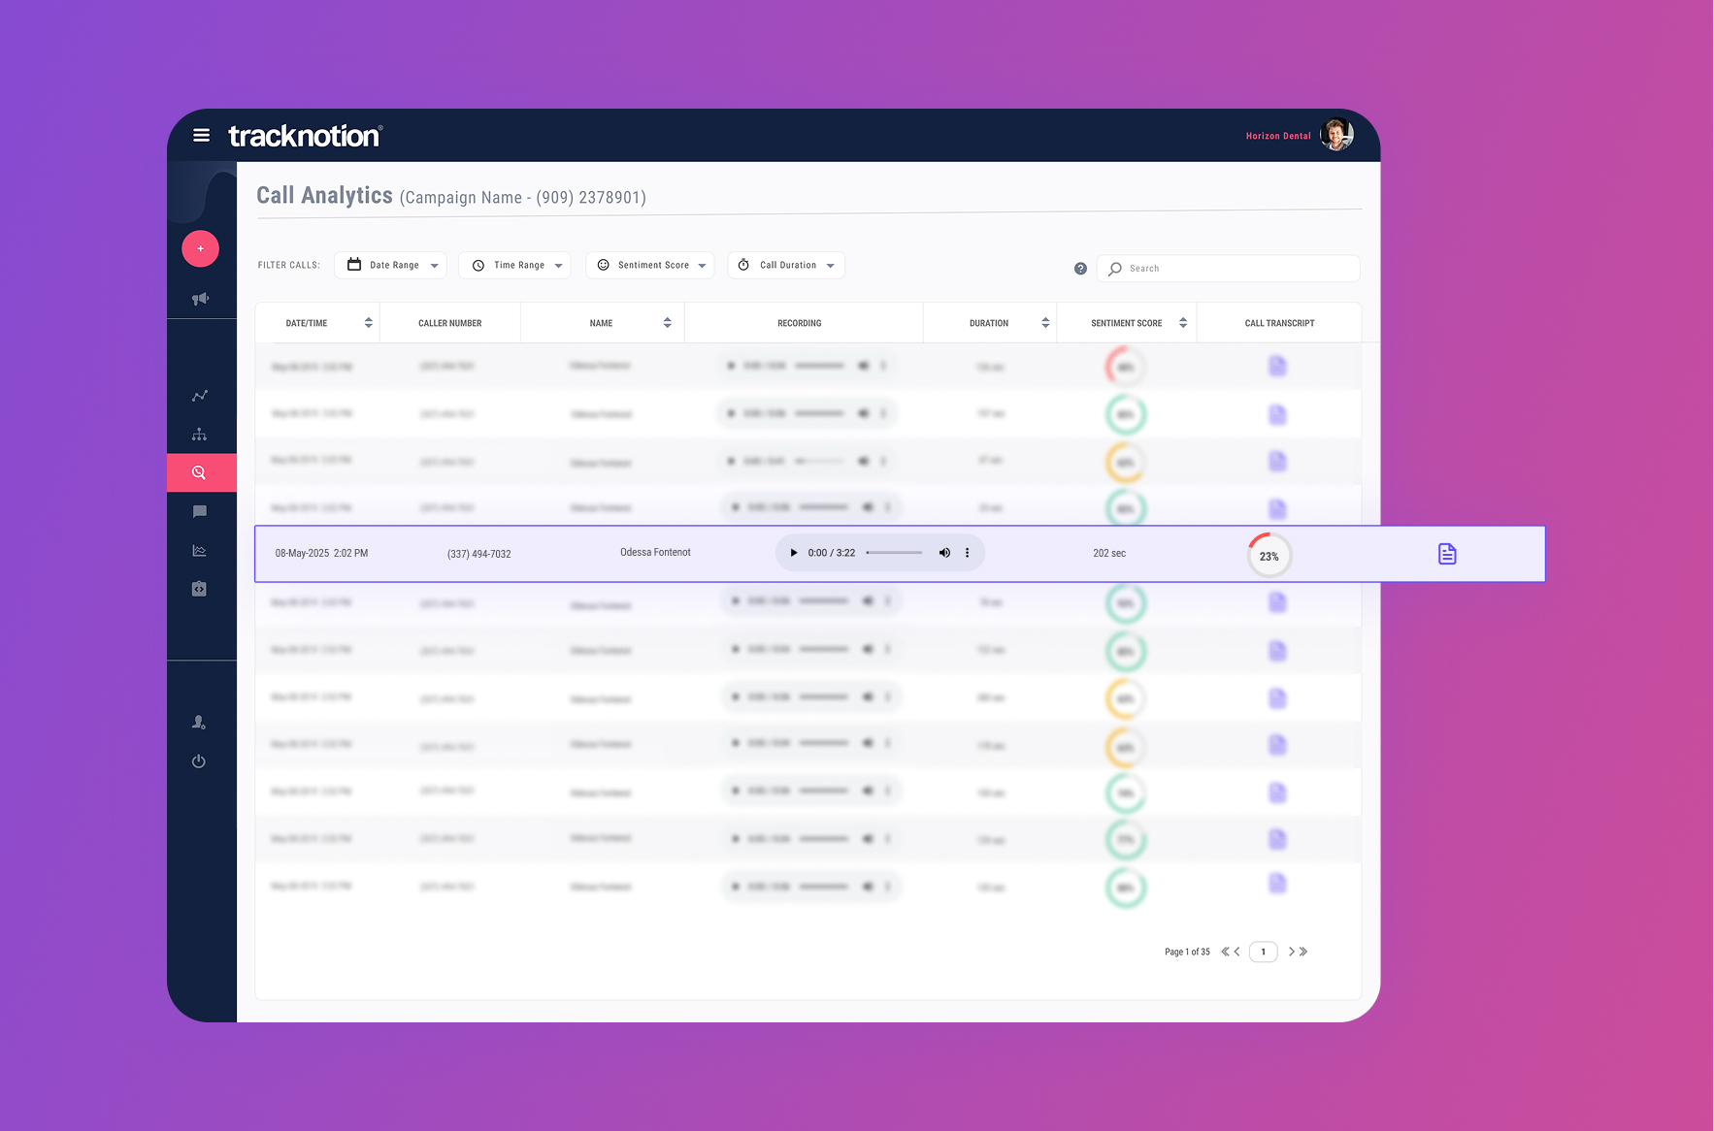Image resolution: width=1714 pixels, height=1131 pixels.
Task: Click the Call Analytics page title
Action: tap(324, 195)
